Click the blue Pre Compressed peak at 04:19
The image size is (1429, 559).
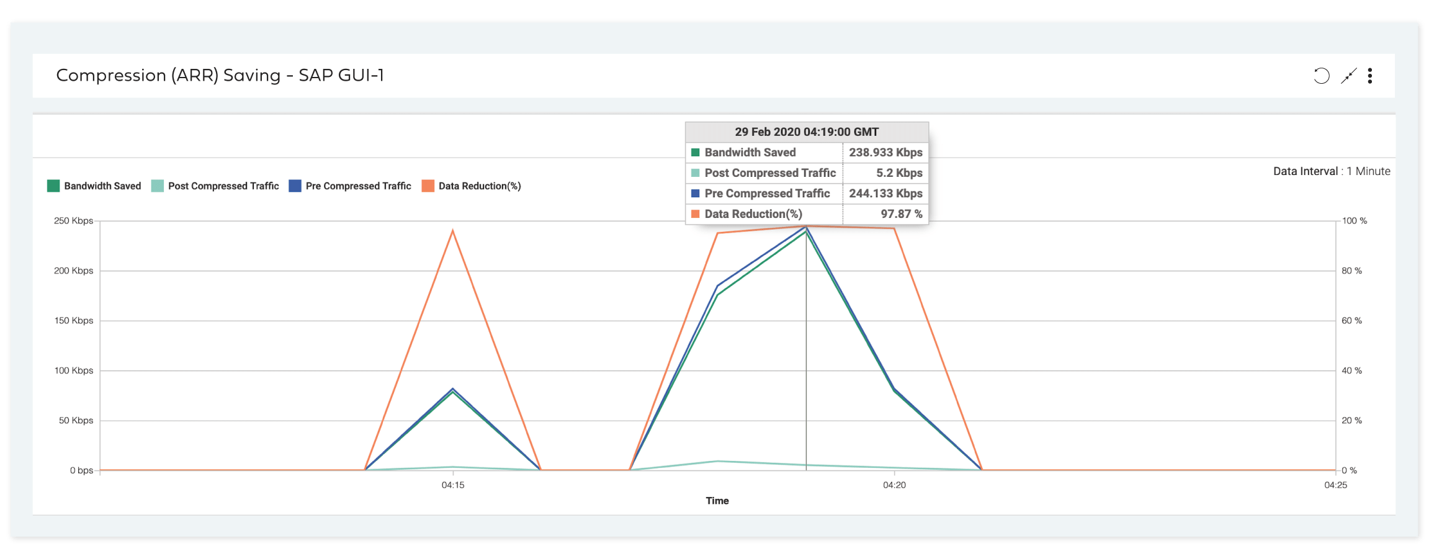click(x=806, y=228)
